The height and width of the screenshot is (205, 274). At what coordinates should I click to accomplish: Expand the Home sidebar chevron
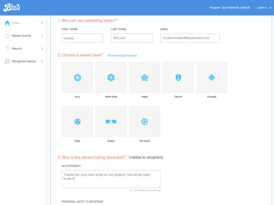pyautogui.click(x=42, y=23)
